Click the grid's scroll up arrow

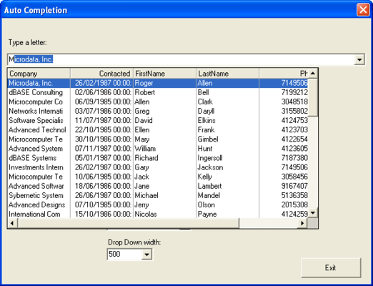point(313,73)
